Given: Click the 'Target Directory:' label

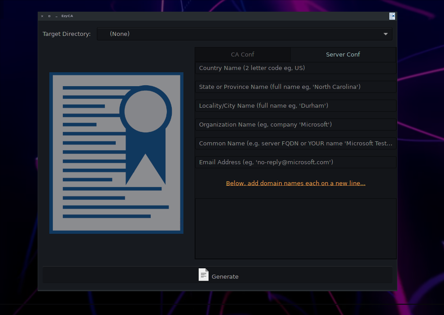Looking at the screenshot, I should click(x=66, y=34).
